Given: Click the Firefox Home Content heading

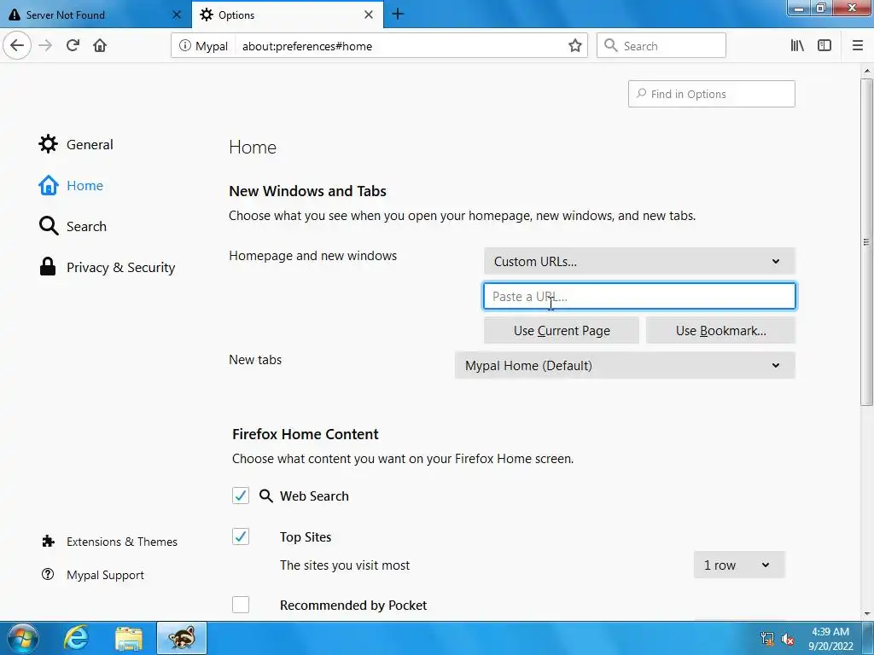Looking at the screenshot, I should point(306,434).
